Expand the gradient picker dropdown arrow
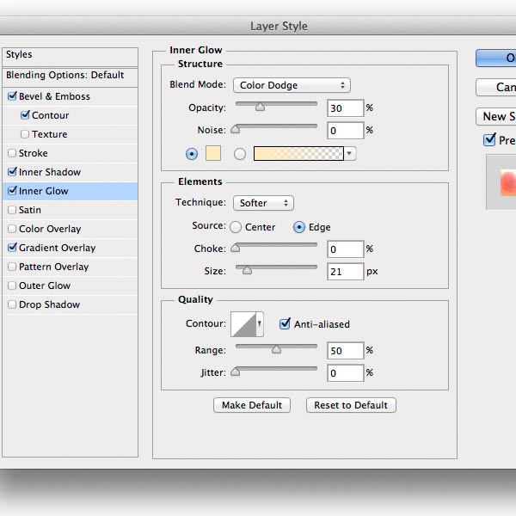This screenshot has height=516, width=516. pyautogui.click(x=349, y=154)
